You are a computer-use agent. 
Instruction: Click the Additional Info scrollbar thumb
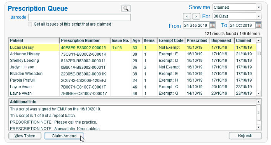[258, 113]
